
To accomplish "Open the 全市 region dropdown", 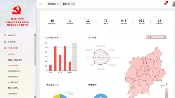I will [157, 37].
